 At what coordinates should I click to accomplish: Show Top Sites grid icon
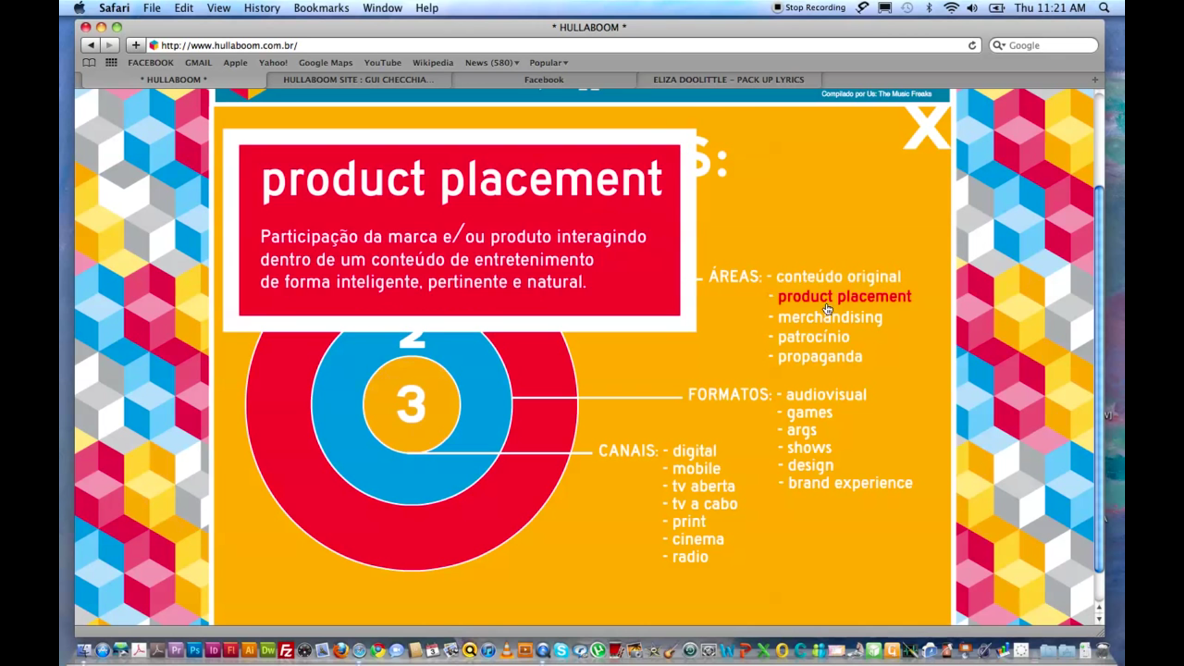111,62
